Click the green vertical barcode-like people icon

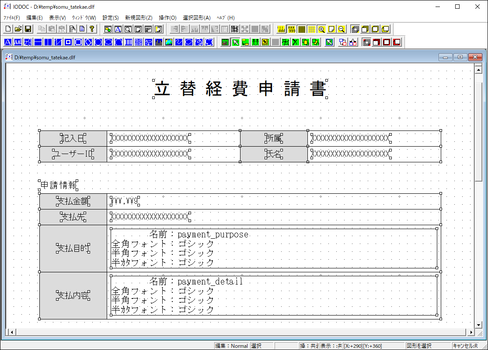[255, 42]
